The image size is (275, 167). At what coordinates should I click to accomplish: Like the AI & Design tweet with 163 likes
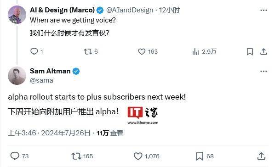[142, 52]
